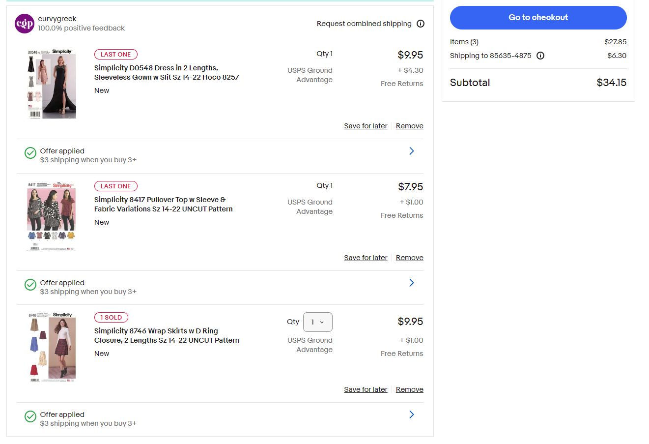Click the $7.95 price of the Pullover Top
The height and width of the screenshot is (444, 649).
(410, 187)
